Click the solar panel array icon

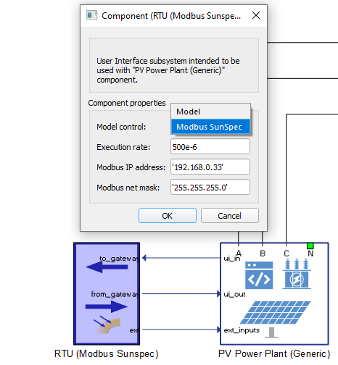pyautogui.click(x=275, y=312)
